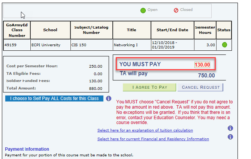Open info icon next to tuition calculation link
251x159 pixels.
(x=230, y=128)
